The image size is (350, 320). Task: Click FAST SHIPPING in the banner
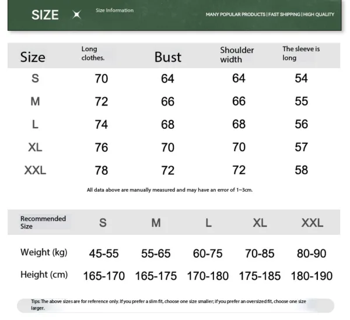pyautogui.click(x=284, y=14)
